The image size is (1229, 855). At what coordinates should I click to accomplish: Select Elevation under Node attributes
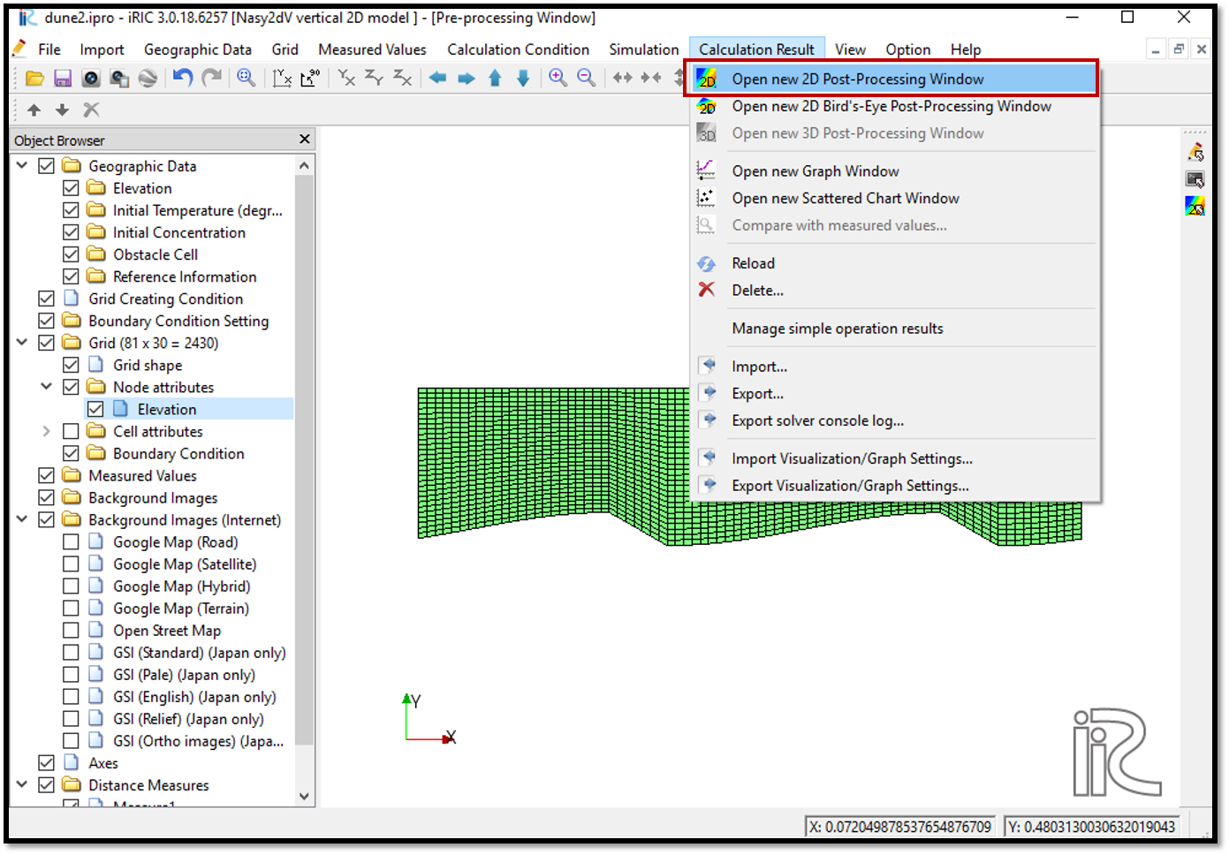click(167, 409)
